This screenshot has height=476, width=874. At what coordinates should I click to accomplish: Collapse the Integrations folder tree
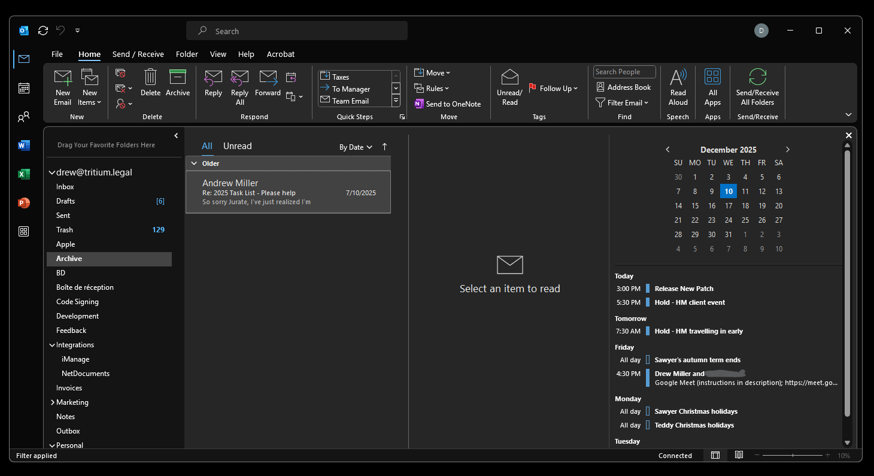point(52,345)
